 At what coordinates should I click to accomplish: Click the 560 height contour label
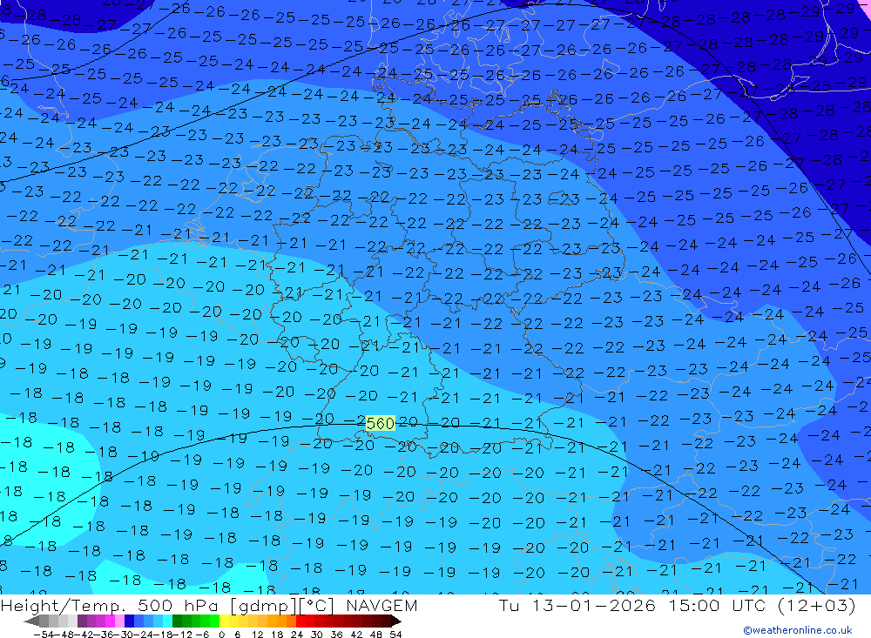[381, 424]
